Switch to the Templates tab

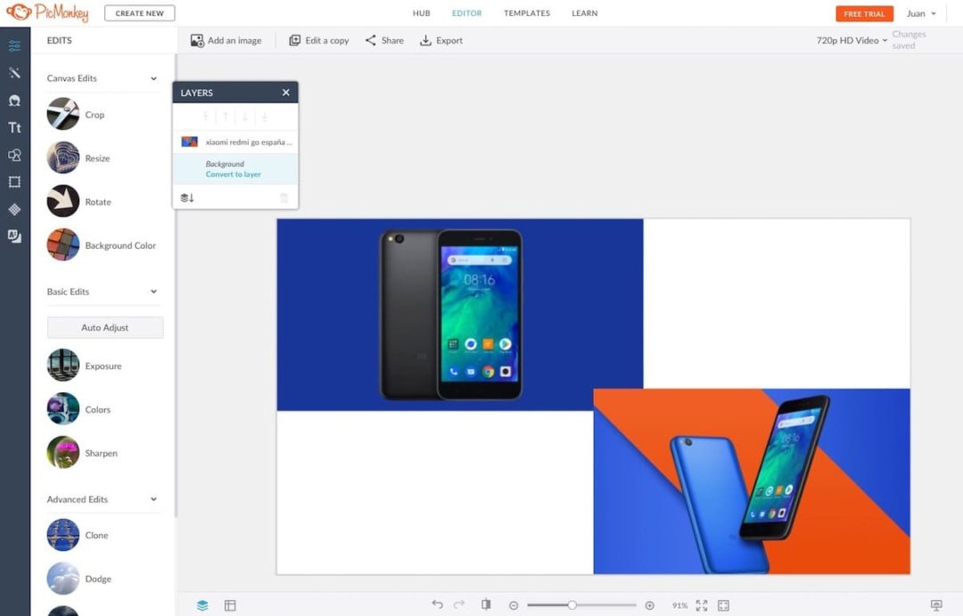click(526, 13)
